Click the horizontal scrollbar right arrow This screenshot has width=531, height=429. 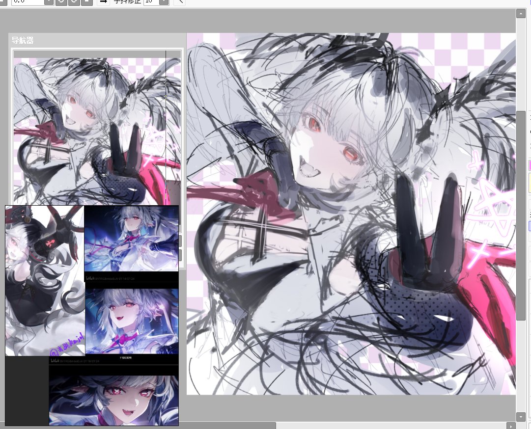pos(511,426)
